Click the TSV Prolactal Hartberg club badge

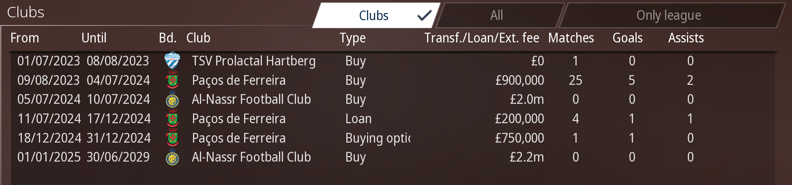pyautogui.click(x=172, y=61)
